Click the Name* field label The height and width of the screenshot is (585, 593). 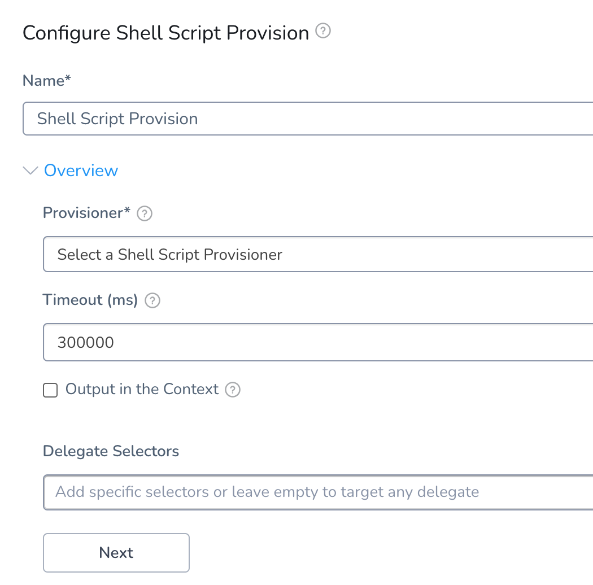[x=46, y=81]
